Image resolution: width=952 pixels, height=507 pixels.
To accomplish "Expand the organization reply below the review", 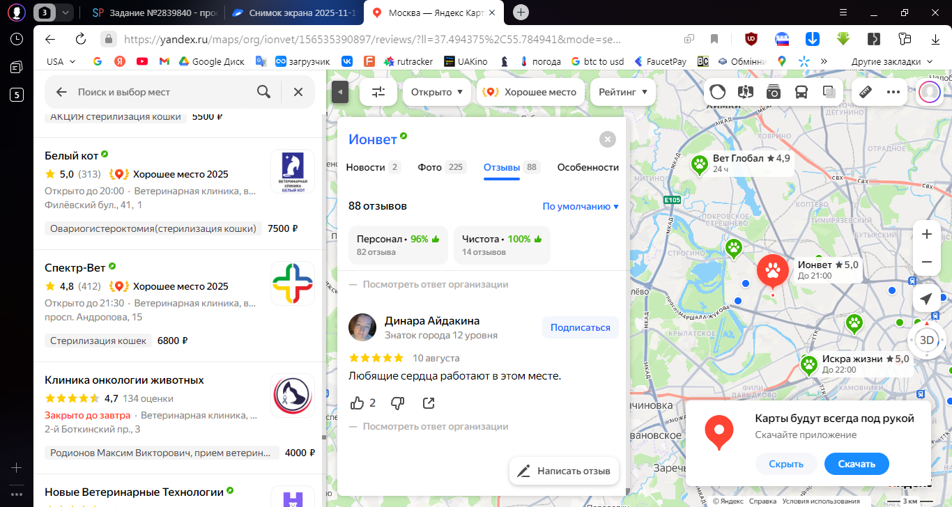I will click(428, 426).
